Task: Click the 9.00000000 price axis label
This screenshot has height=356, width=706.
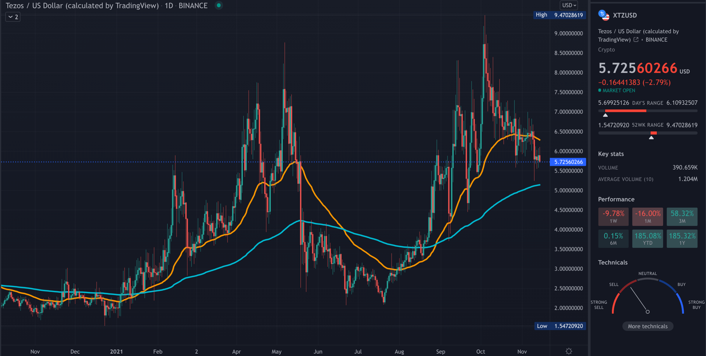Action: [x=569, y=33]
